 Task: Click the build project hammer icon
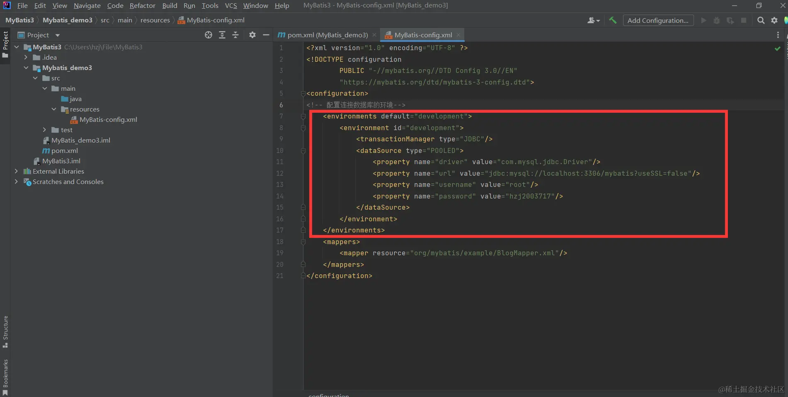click(613, 20)
